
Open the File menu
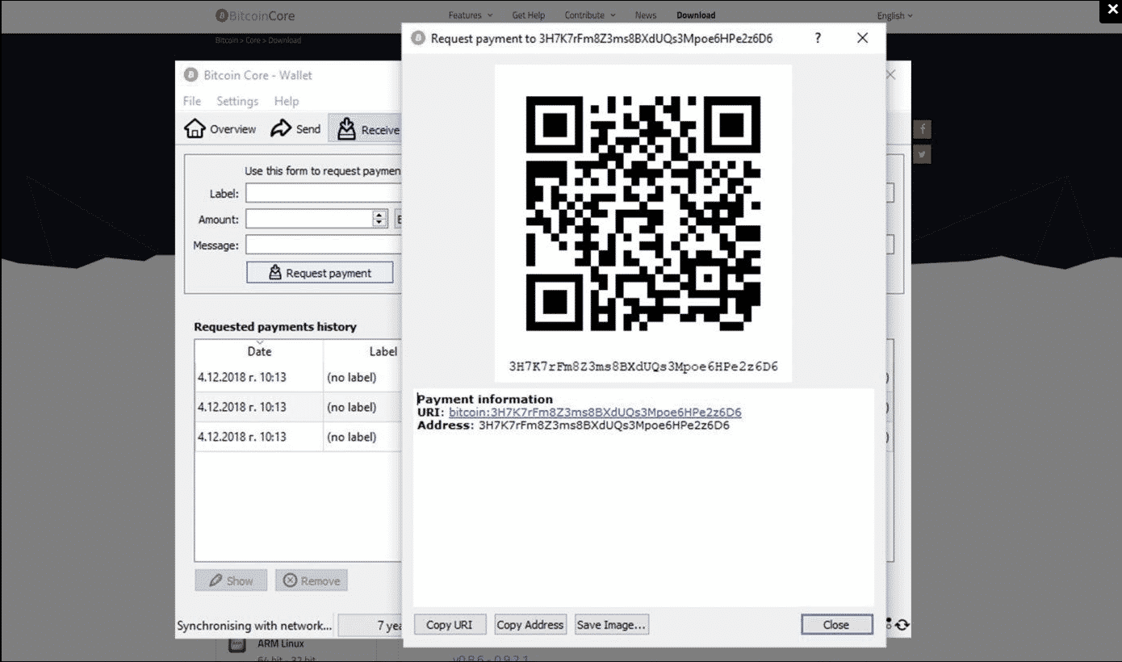pos(192,101)
